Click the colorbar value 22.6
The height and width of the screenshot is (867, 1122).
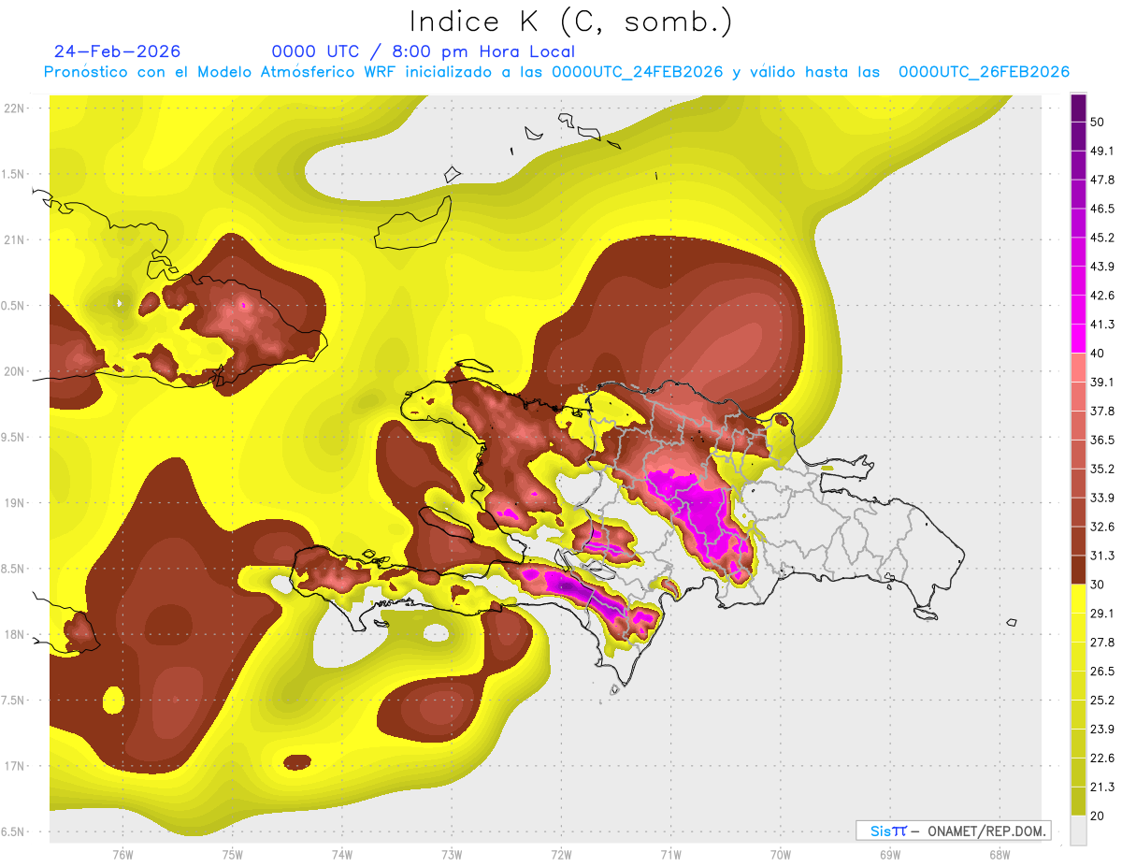pyautogui.click(x=1102, y=758)
